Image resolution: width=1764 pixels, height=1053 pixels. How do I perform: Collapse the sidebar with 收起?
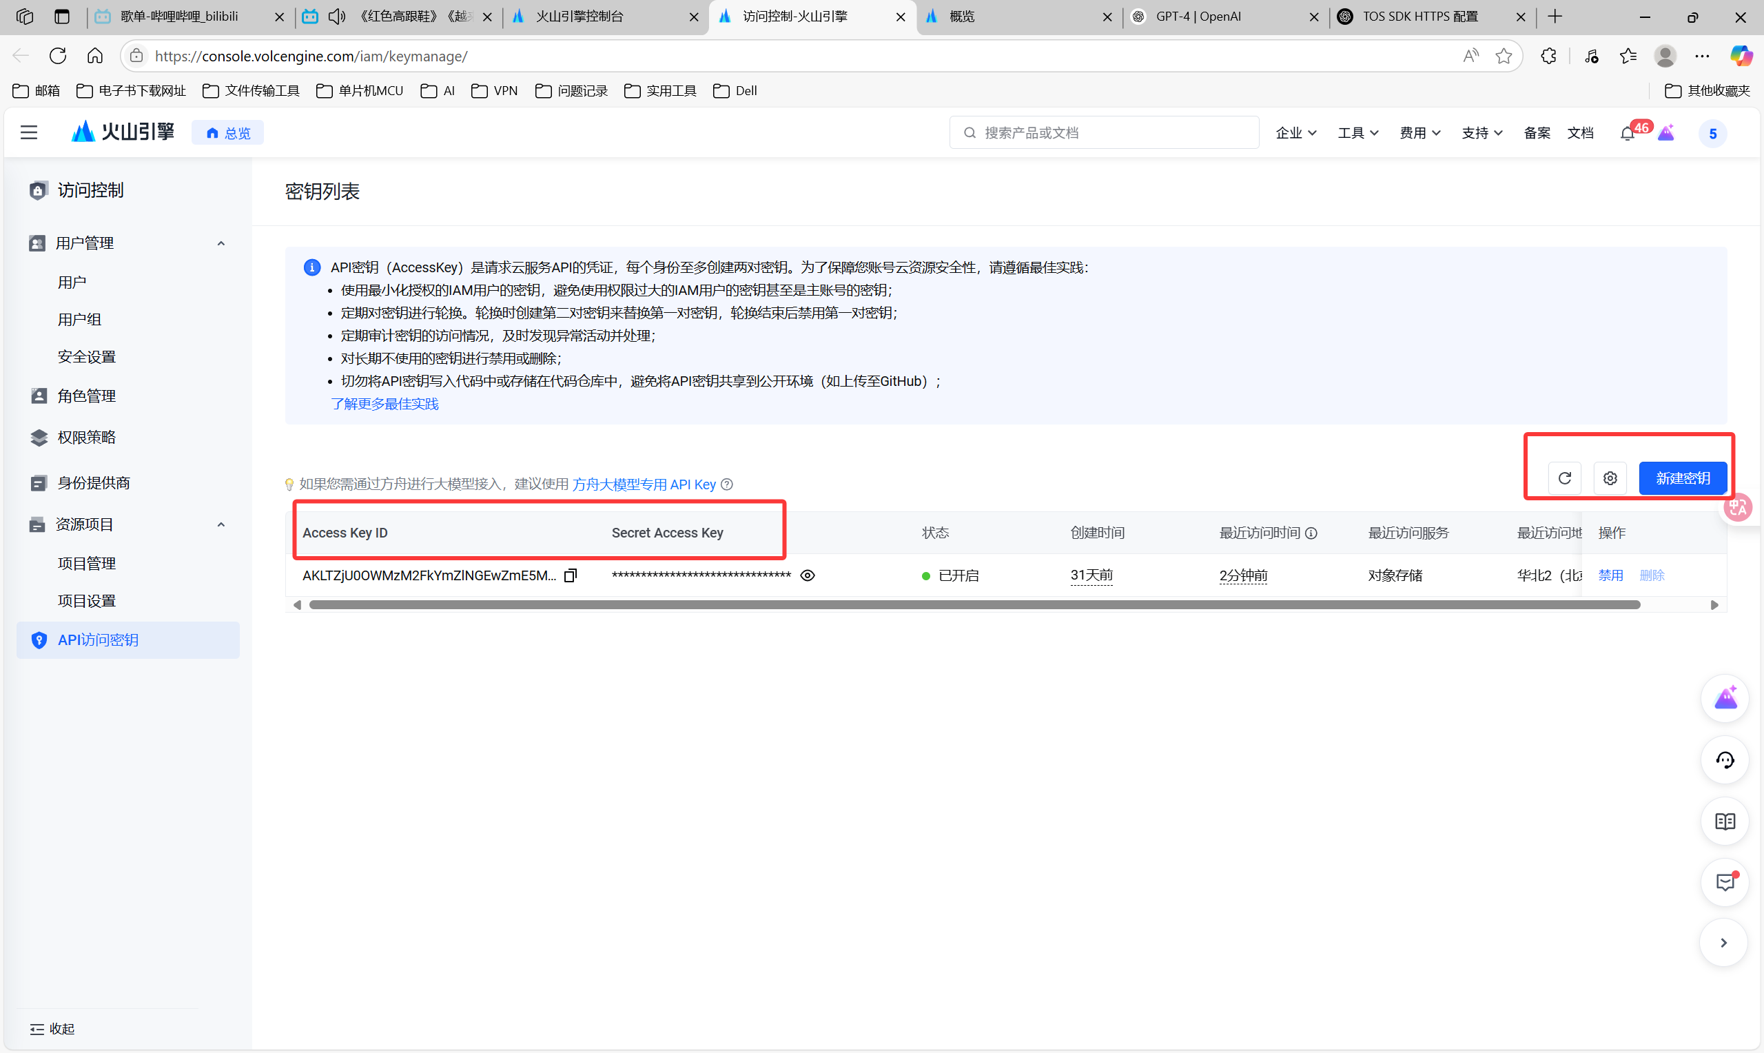52,1028
